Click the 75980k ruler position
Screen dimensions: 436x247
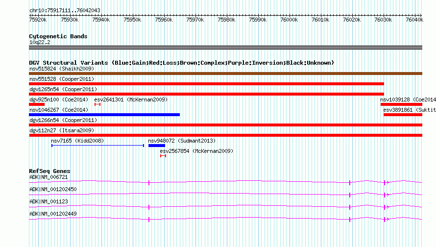[226, 20]
